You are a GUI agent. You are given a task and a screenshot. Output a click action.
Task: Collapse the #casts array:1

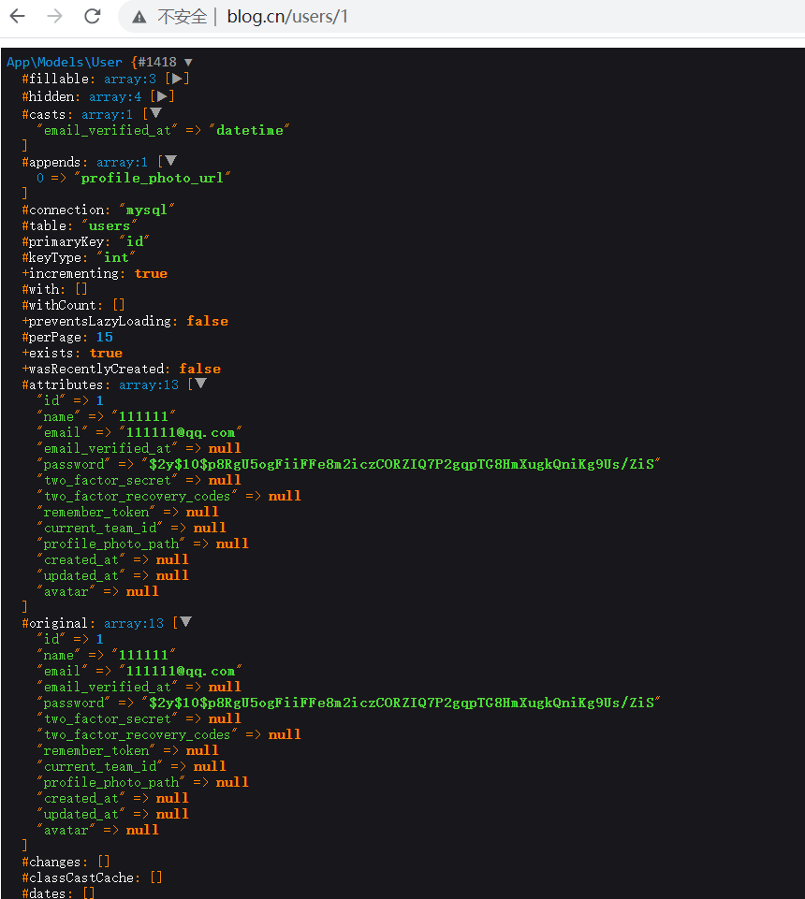155,113
